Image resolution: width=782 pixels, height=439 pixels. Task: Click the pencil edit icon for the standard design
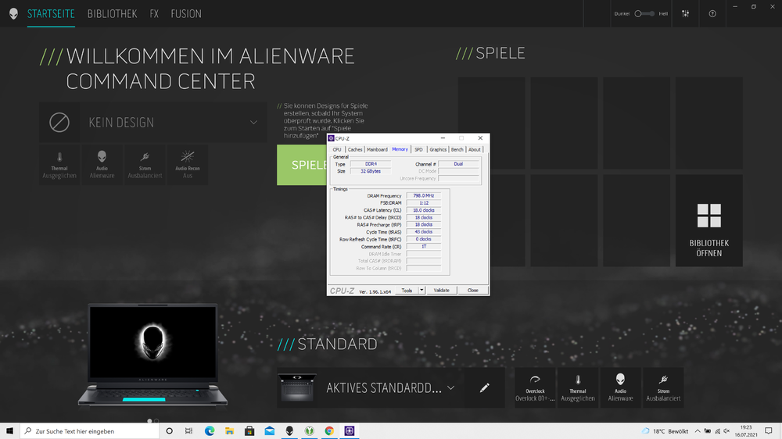pyautogui.click(x=484, y=388)
